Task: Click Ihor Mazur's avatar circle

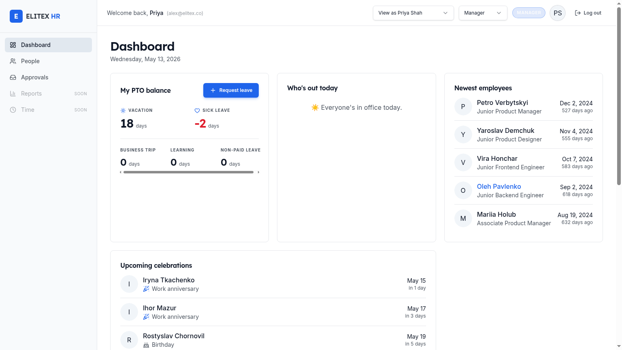Action: click(x=129, y=312)
